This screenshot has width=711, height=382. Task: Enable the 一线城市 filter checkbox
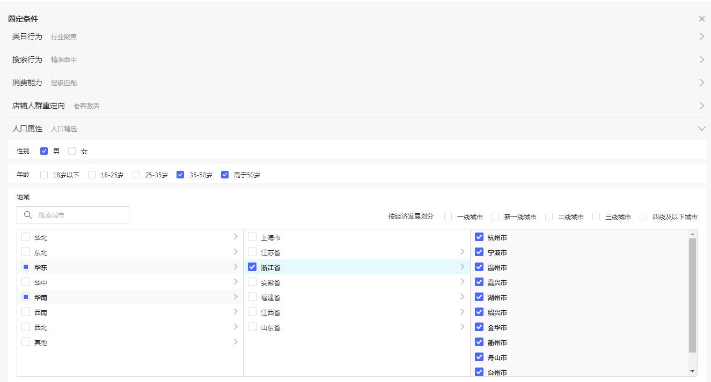pyautogui.click(x=448, y=216)
